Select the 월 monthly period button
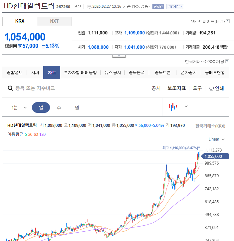234x241 pixels. click(x=77, y=107)
